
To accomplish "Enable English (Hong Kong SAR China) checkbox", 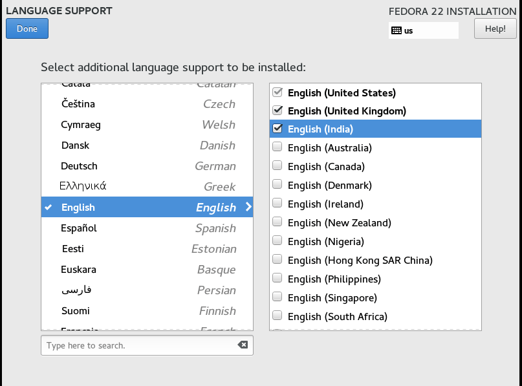I will point(277,259).
